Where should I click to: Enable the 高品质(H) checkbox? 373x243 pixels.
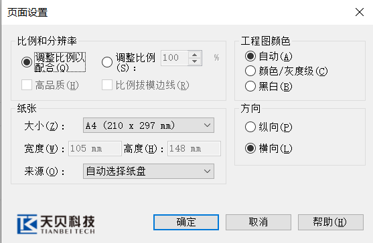[27, 85]
